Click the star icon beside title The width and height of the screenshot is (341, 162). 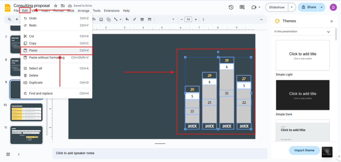click(x=56, y=6)
